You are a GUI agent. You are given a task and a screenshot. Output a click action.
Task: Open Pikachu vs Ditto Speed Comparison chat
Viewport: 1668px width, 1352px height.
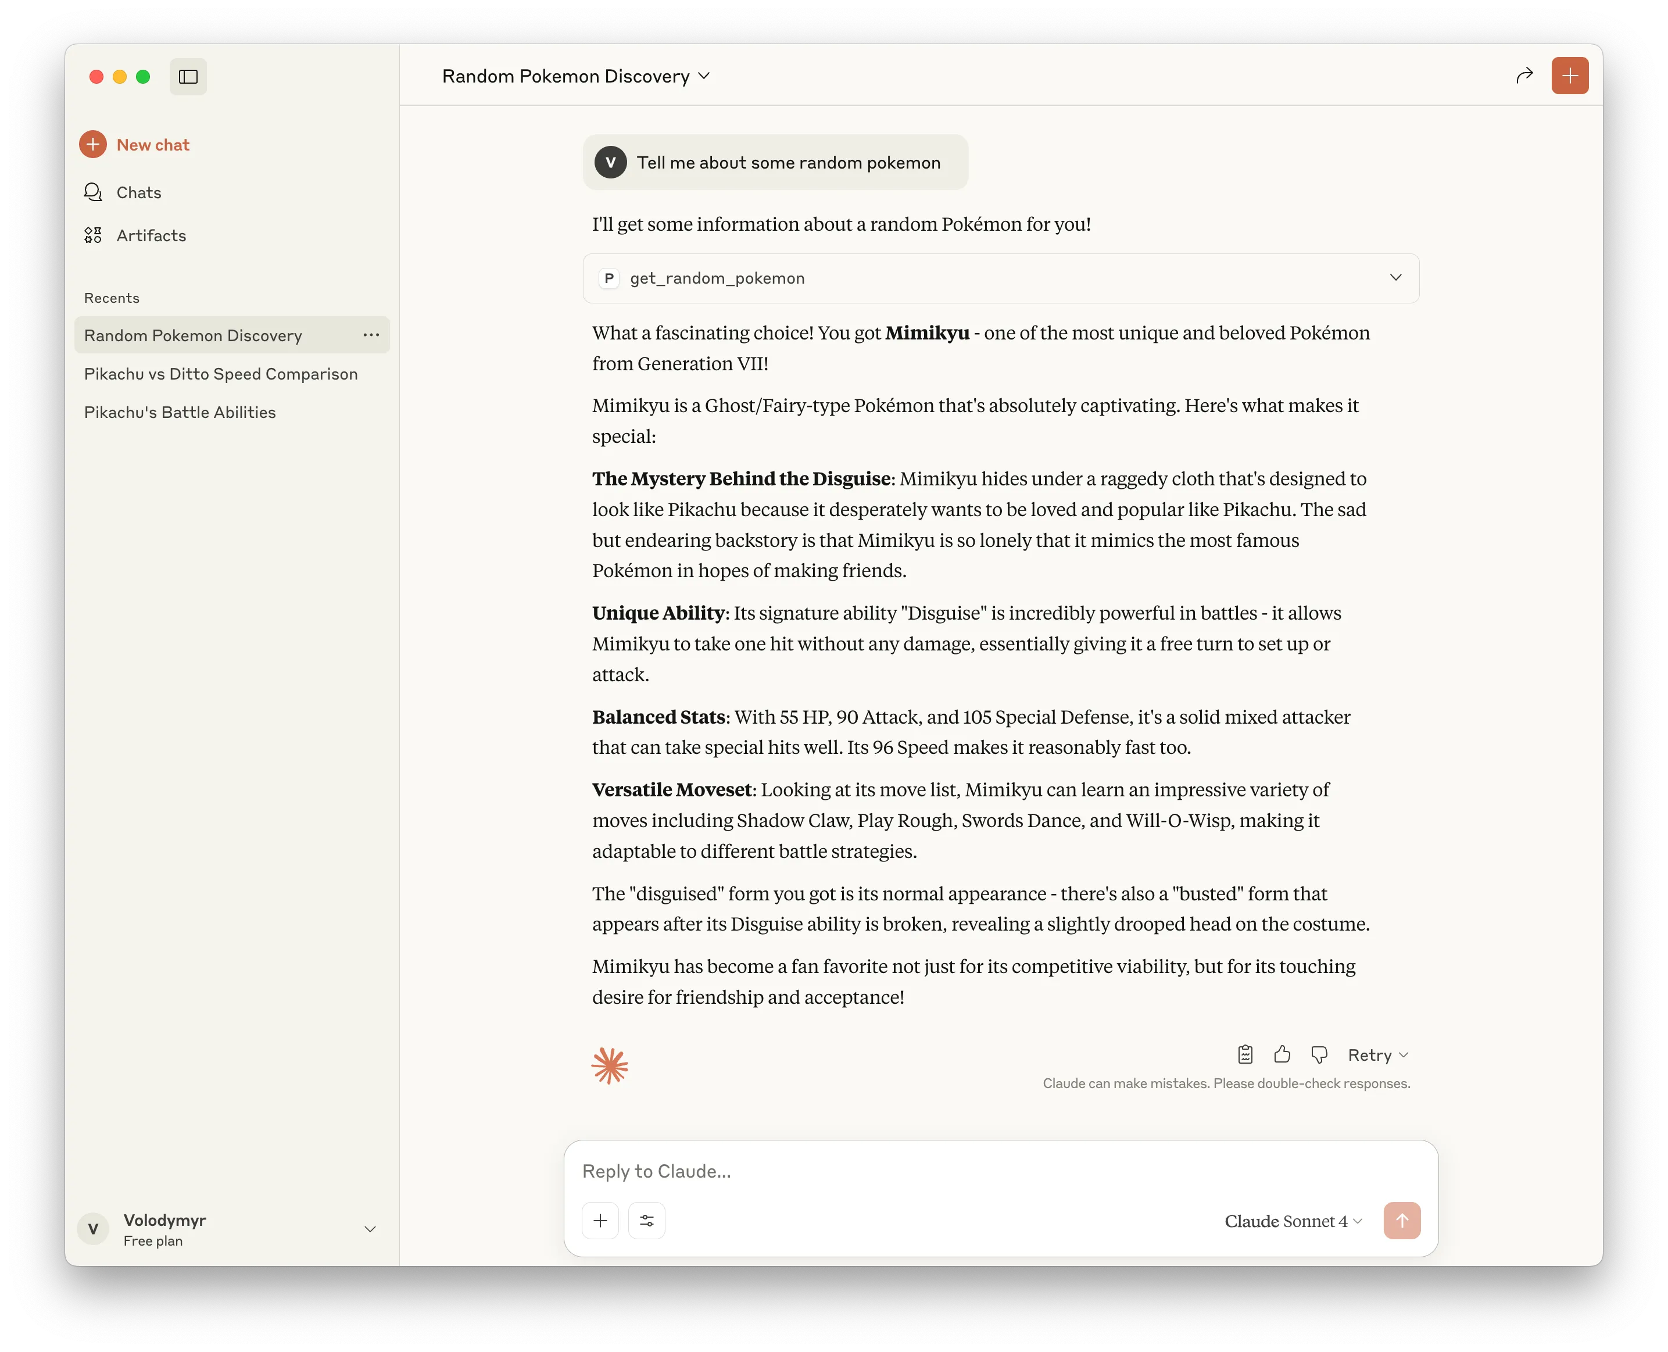220,374
